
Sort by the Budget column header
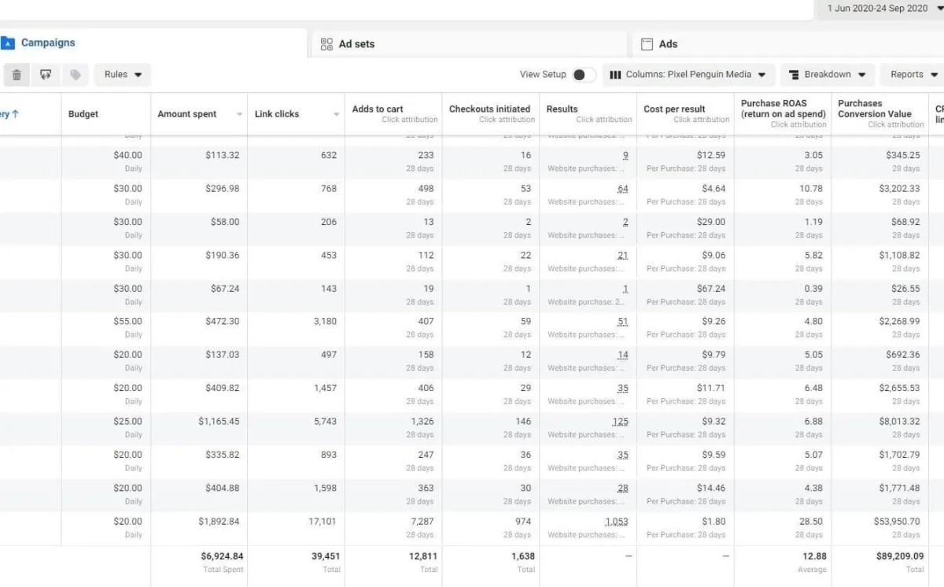coord(83,114)
